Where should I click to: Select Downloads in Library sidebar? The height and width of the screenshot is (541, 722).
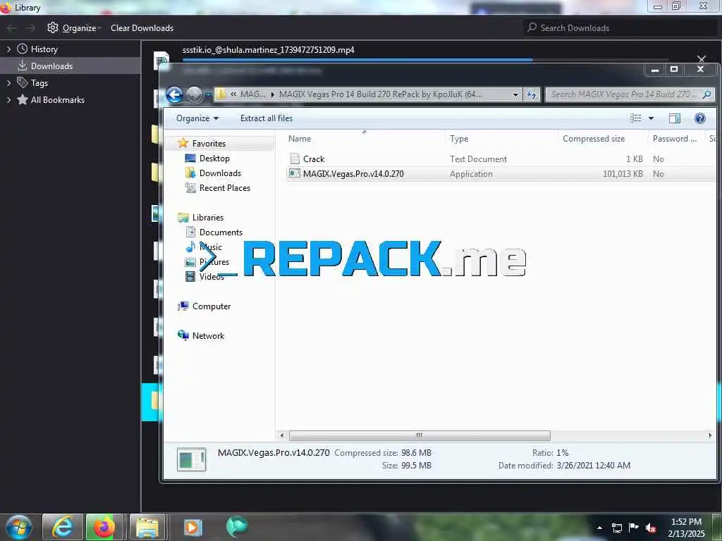(x=51, y=66)
